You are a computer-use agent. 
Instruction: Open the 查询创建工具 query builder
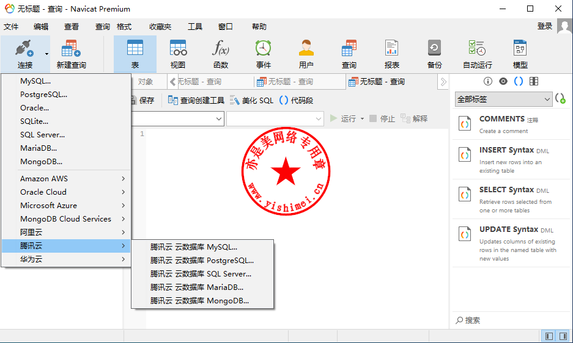point(196,100)
